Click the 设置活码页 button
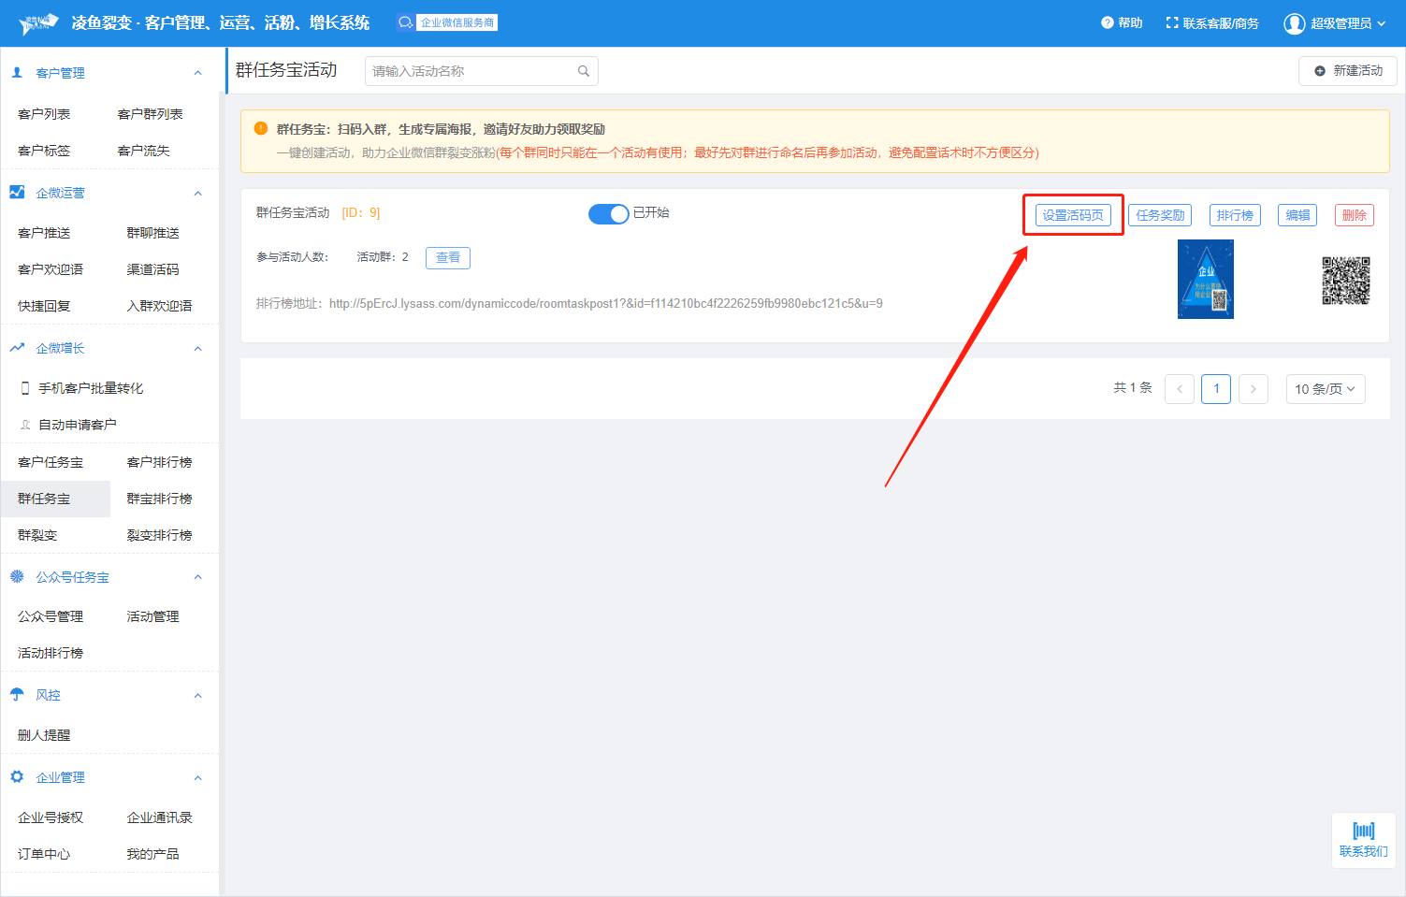 click(x=1073, y=215)
